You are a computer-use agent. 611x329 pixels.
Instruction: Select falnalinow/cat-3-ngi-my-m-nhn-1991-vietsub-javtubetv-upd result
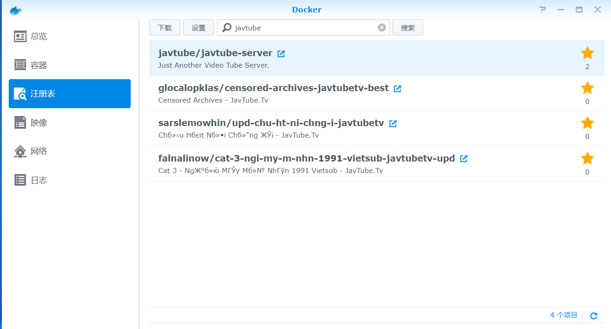377,163
